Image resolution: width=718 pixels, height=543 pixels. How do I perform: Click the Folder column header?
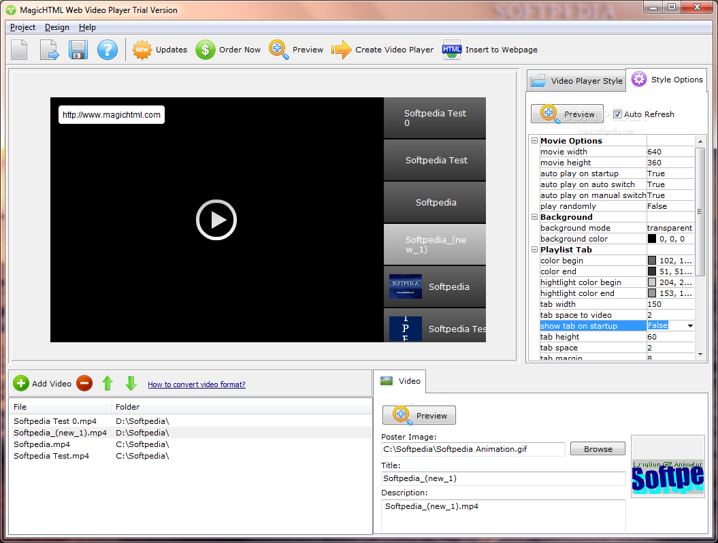pyautogui.click(x=242, y=406)
